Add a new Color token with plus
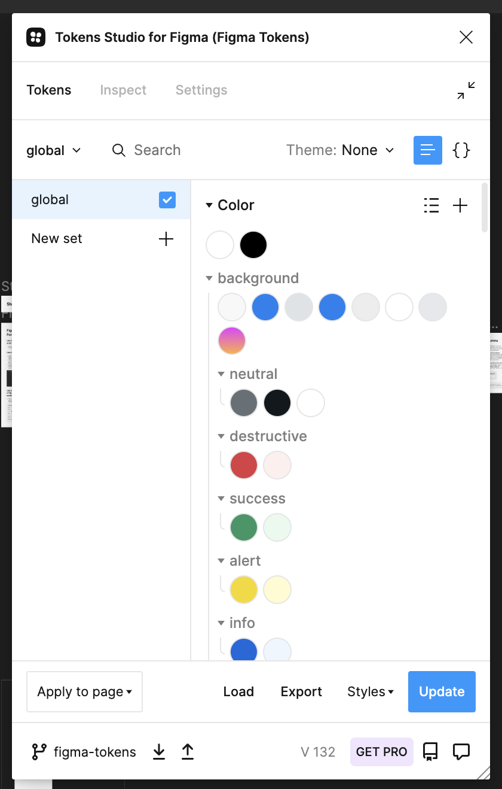The width and height of the screenshot is (502, 789). pos(460,205)
